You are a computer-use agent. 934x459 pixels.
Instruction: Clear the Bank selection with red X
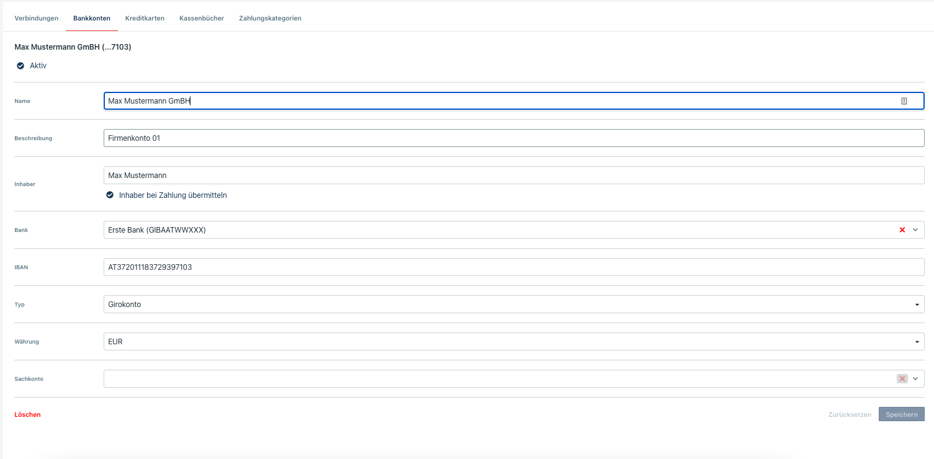(x=902, y=230)
